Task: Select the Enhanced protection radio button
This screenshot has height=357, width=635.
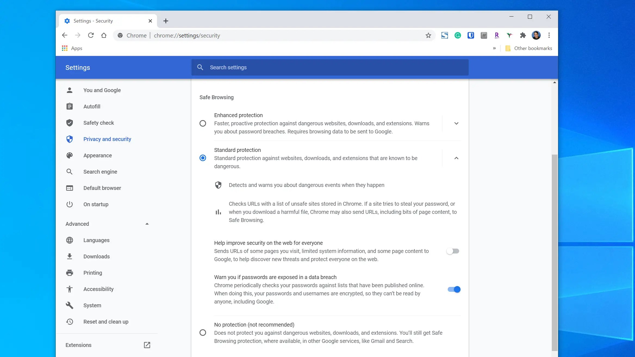Action: click(203, 123)
